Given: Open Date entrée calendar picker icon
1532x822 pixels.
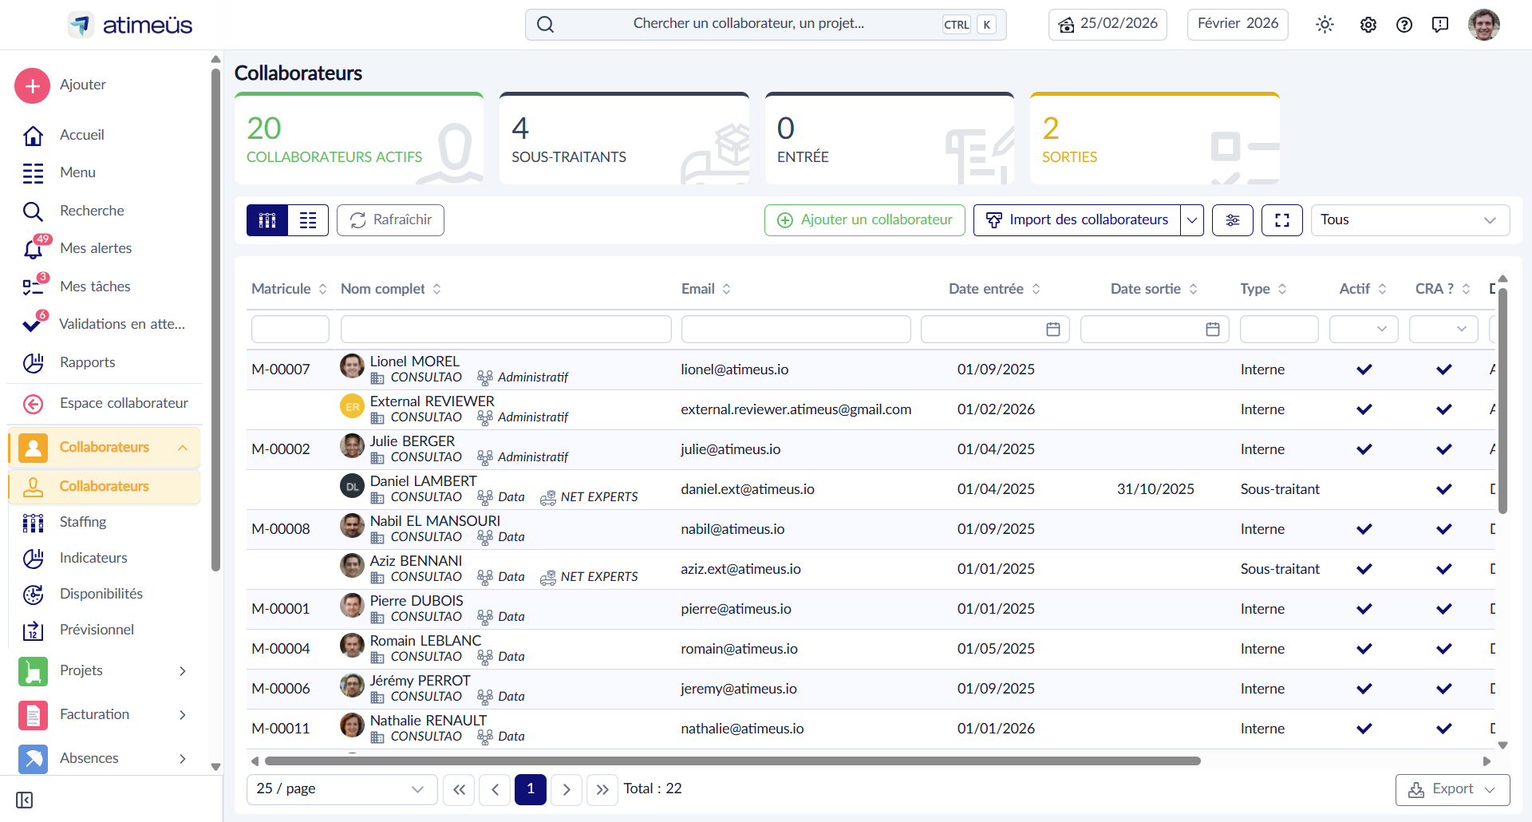Looking at the screenshot, I should click(1053, 329).
